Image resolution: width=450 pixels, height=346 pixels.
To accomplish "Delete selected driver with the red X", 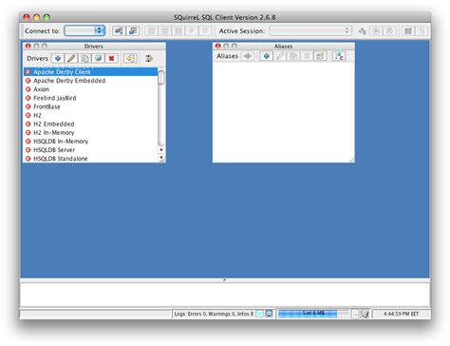I will (x=111, y=58).
